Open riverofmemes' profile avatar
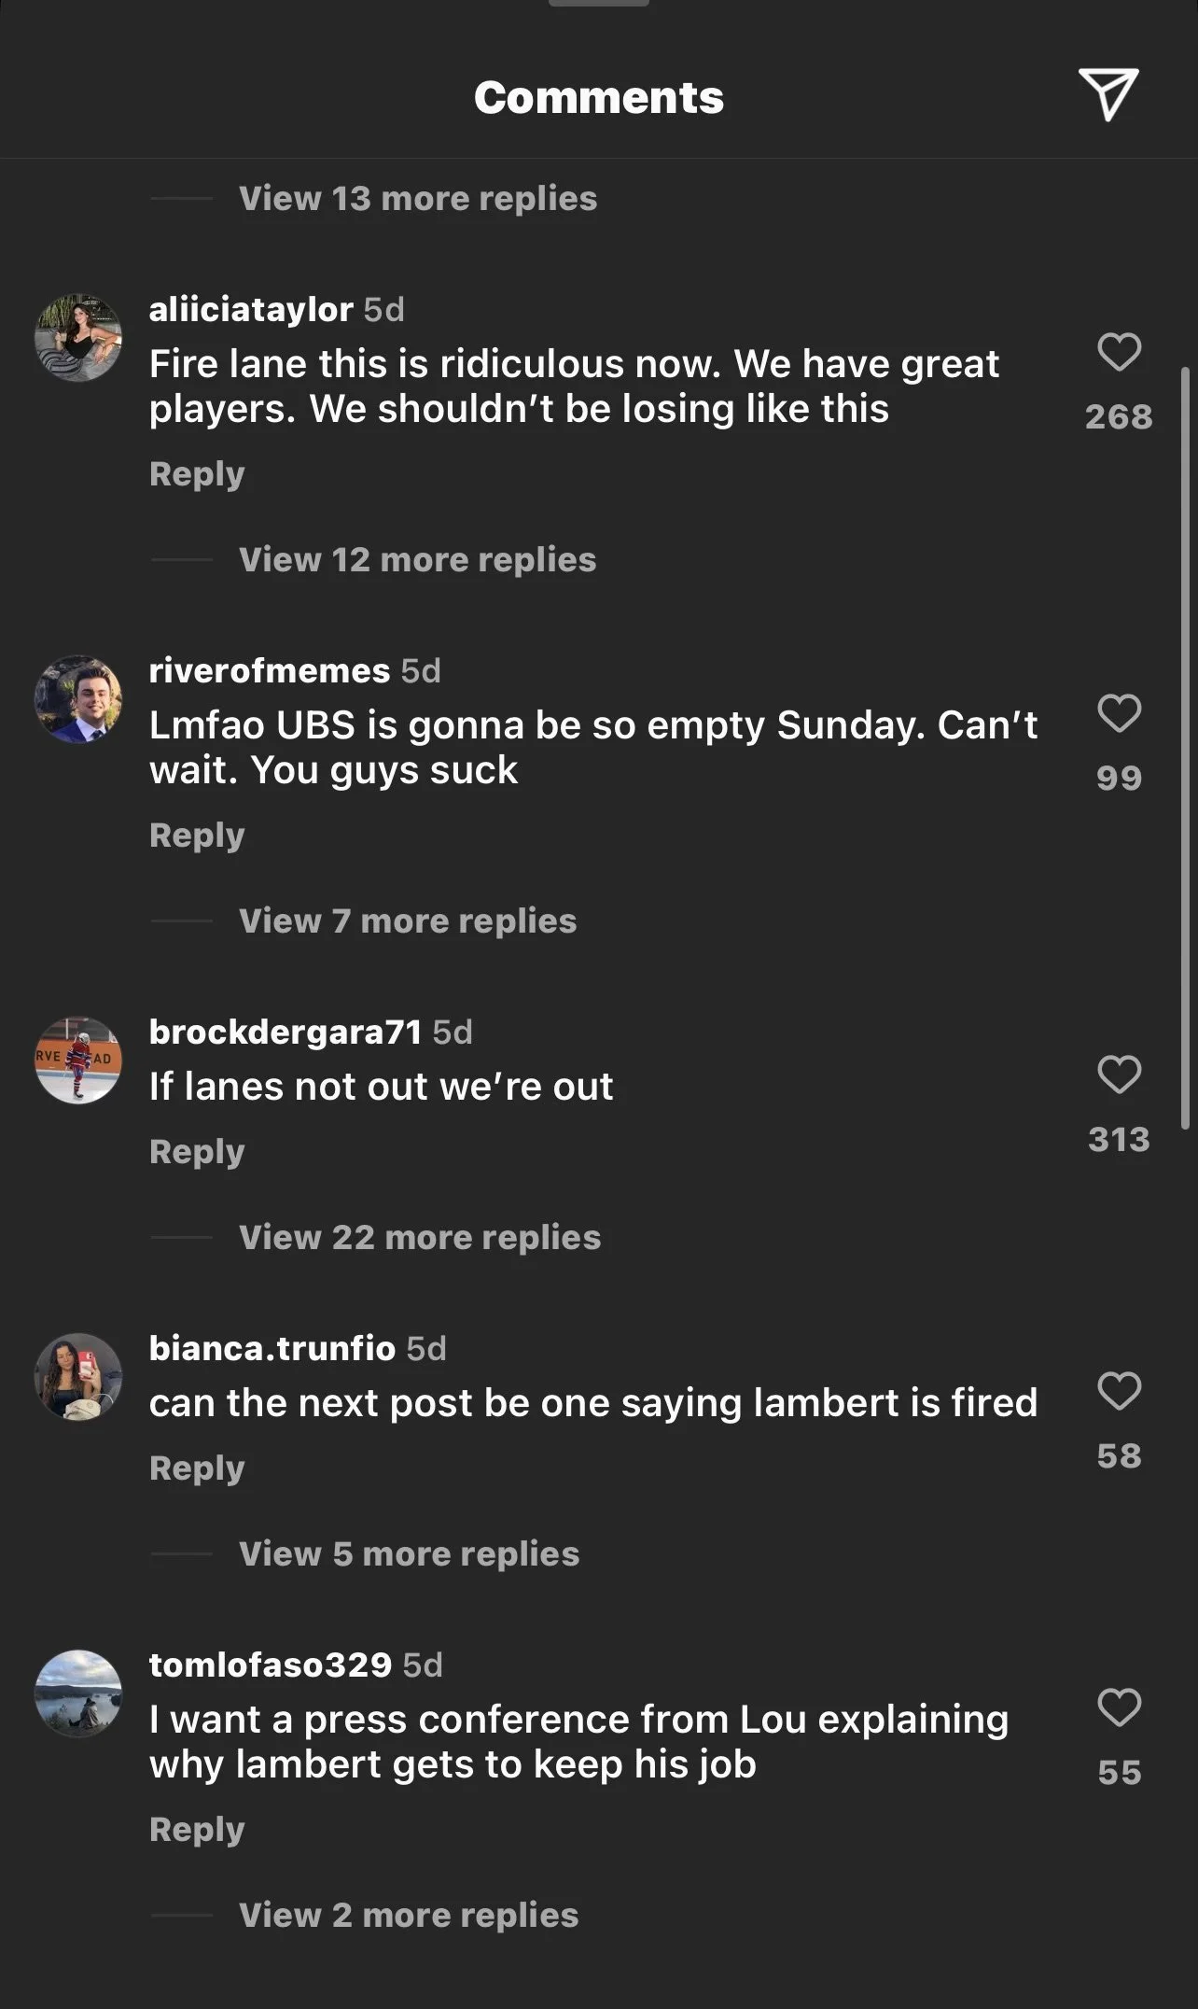Viewport: 1198px width, 2009px height. [78, 699]
